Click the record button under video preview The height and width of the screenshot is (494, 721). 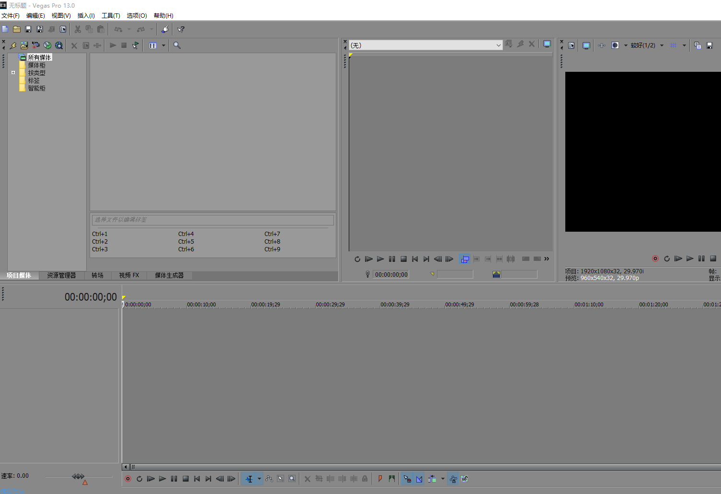655,258
